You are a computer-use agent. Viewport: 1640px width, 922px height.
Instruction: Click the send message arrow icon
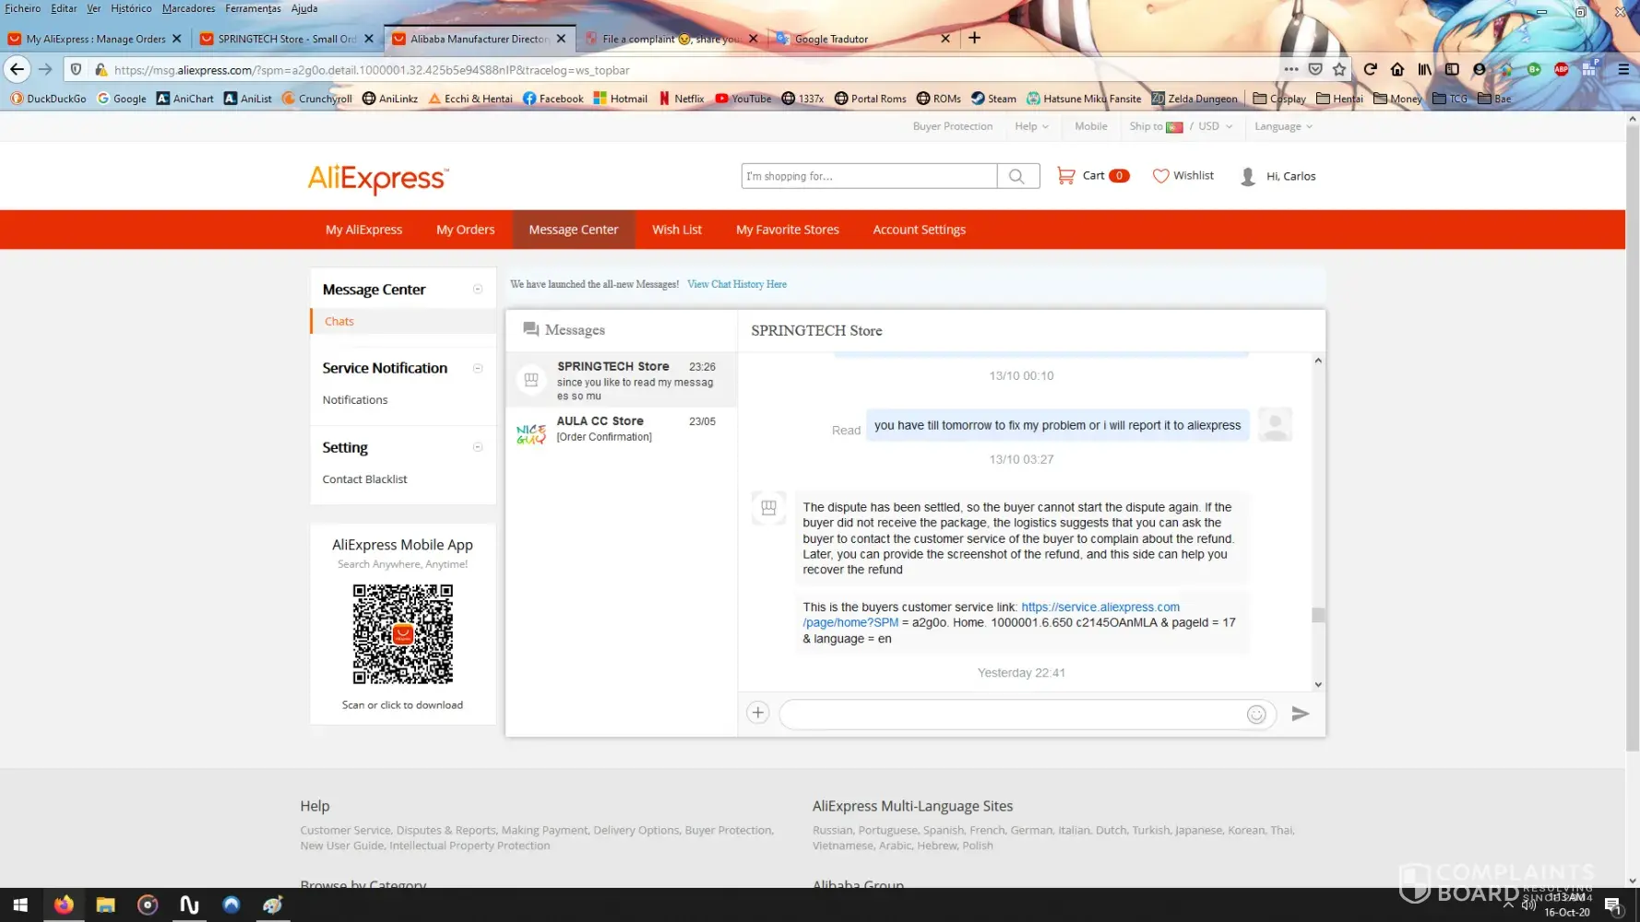[x=1300, y=714]
